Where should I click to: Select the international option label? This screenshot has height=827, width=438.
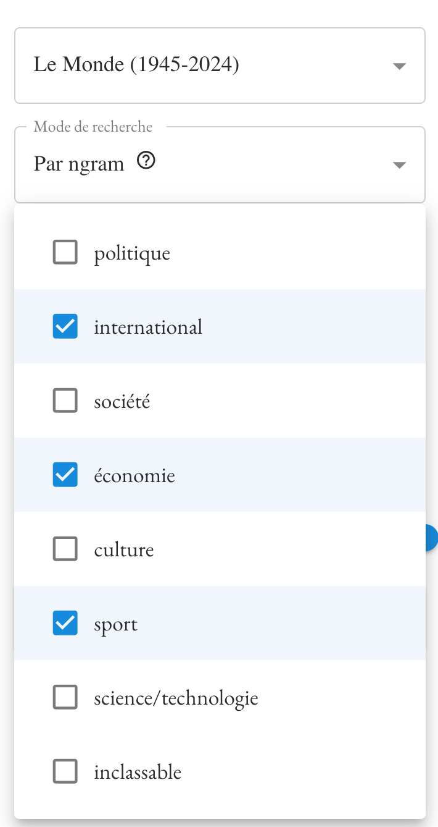pos(148,327)
